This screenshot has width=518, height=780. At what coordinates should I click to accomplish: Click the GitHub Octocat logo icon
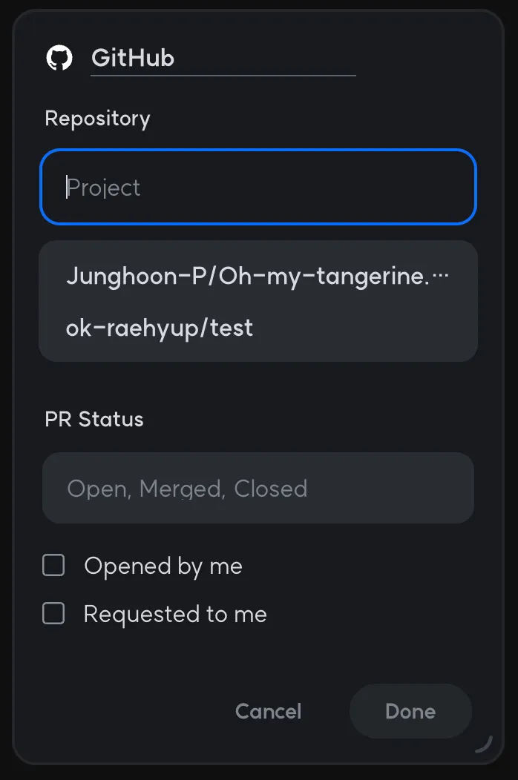[x=59, y=58]
